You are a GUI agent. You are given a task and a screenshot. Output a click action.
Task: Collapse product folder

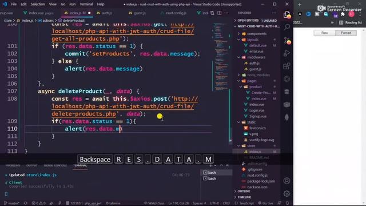click(256, 86)
